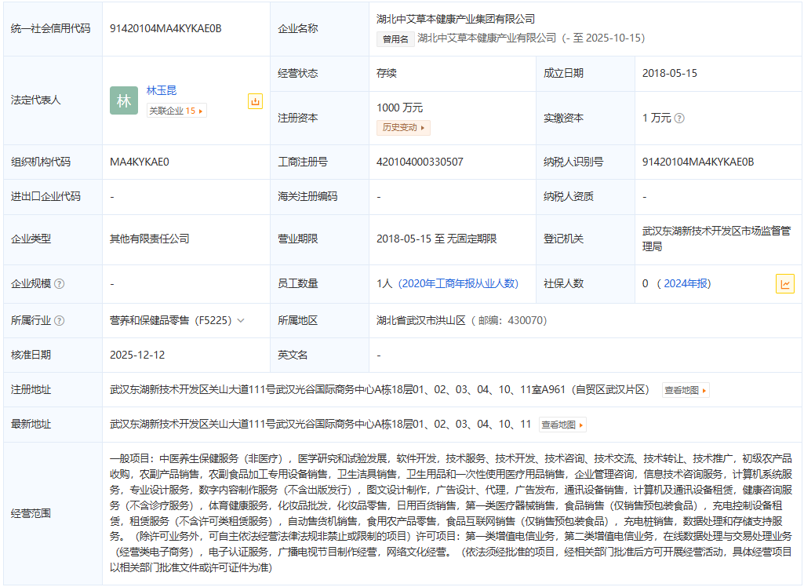804x587 pixels.
Task: Expand the 营养和保健品零售 industry chevron
Action: coord(241,321)
